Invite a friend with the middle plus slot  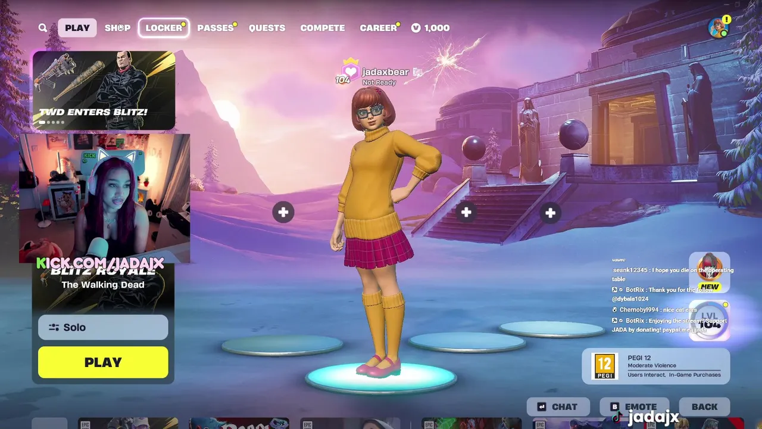click(466, 212)
